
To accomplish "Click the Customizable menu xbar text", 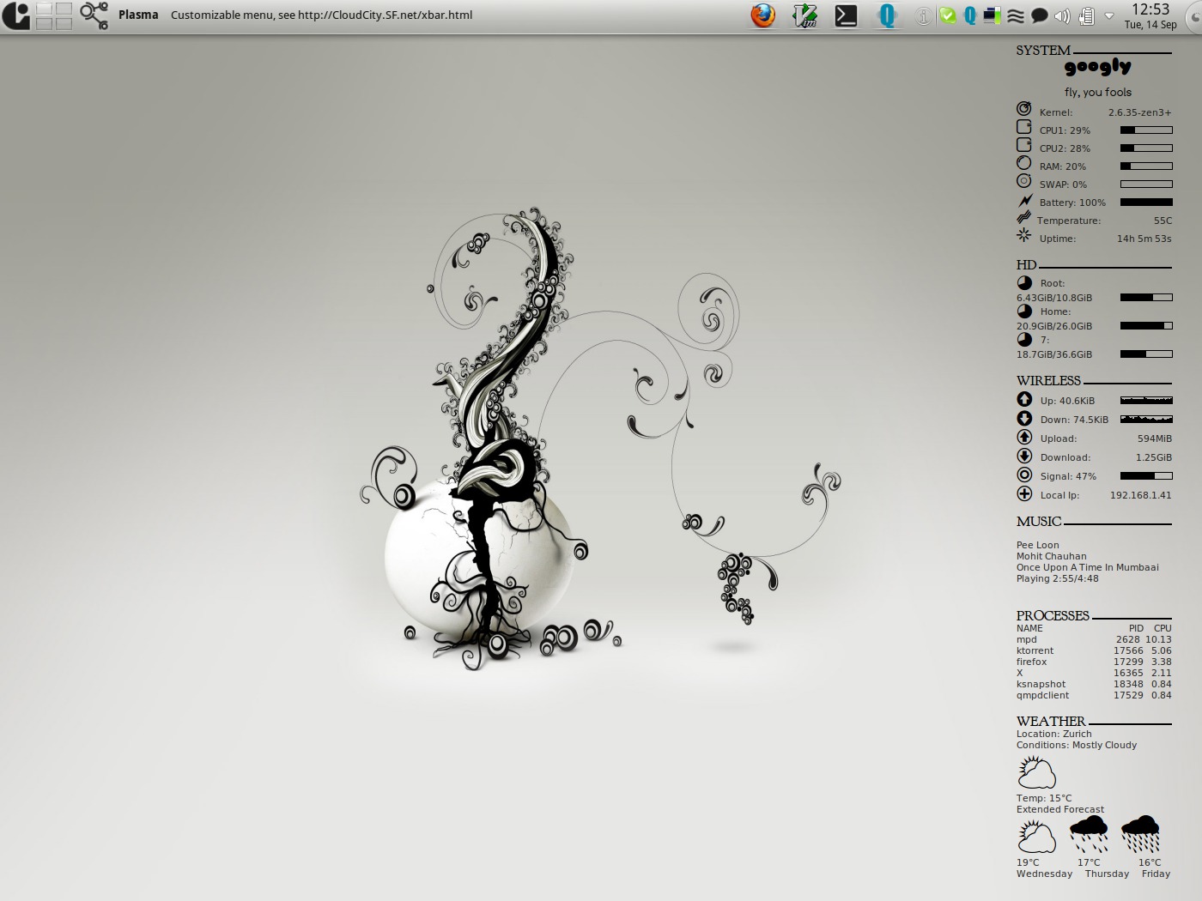I will click(321, 15).
